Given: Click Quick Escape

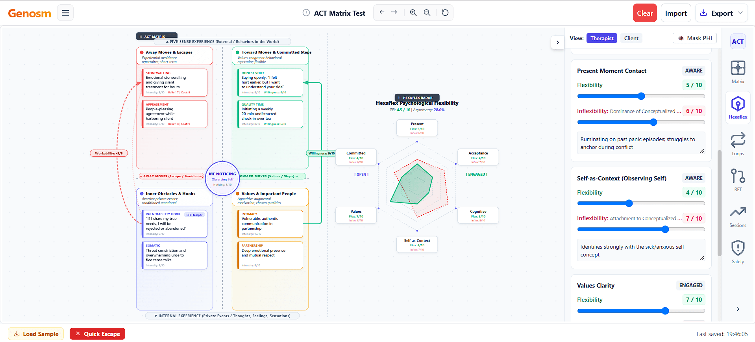Looking at the screenshot, I should 97,334.
